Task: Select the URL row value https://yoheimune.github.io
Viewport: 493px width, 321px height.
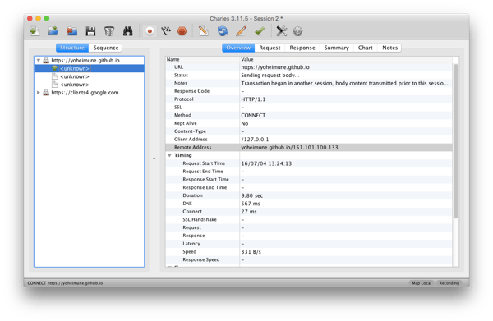Action: click(x=275, y=67)
